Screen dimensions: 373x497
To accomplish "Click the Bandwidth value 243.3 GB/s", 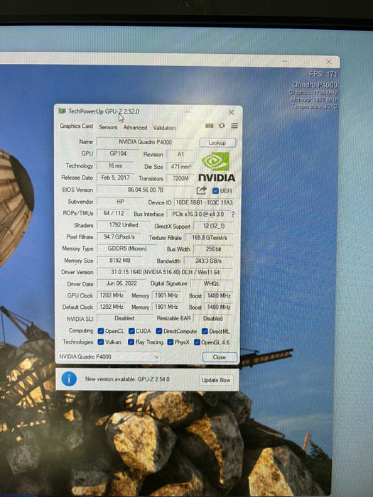I will [x=209, y=261].
